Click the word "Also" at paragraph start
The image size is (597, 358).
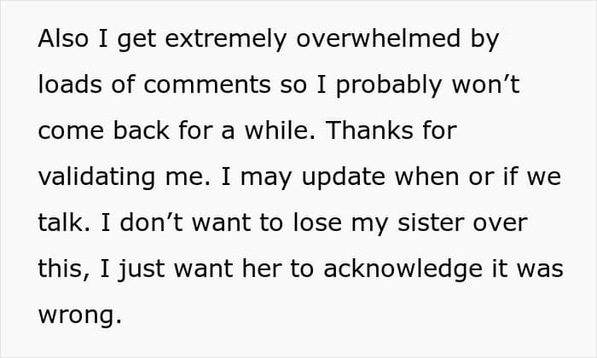click(x=63, y=39)
